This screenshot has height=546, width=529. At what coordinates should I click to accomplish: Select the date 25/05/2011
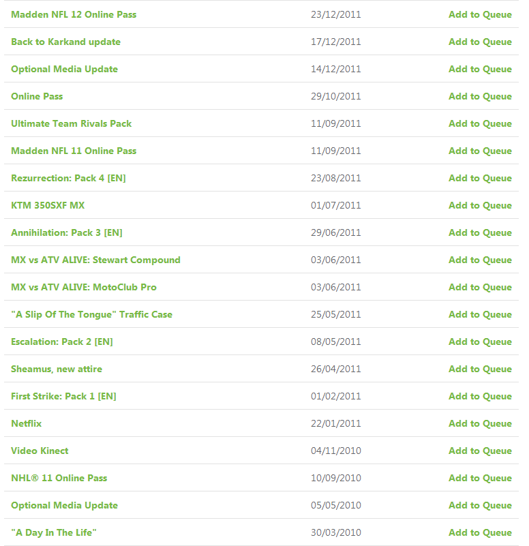(x=335, y=314)
